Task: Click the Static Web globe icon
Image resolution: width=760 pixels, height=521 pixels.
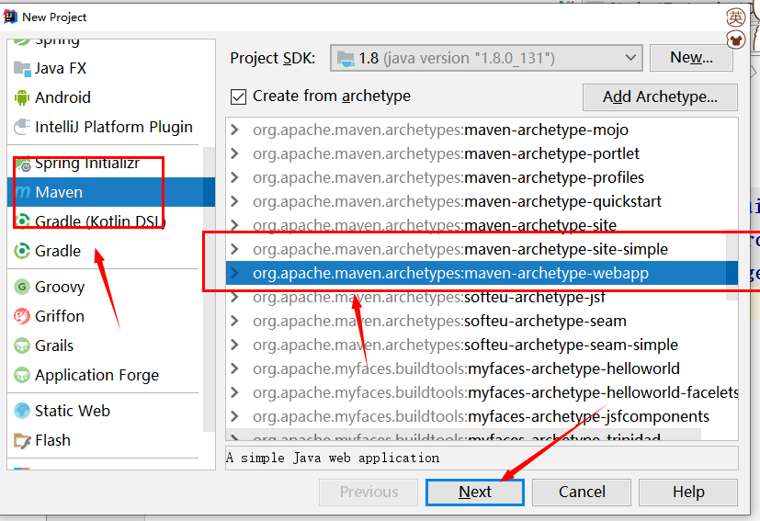Action: pyautogui.click(x=22, y=411)
